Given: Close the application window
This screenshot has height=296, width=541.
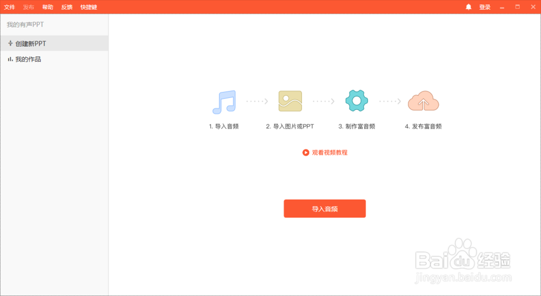Looking at the screenshot, I should pos(533,7).
